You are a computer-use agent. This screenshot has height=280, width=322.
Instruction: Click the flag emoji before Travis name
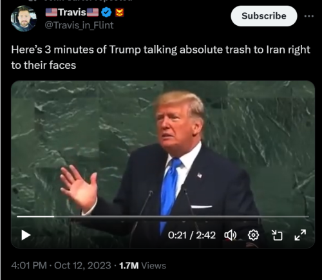pos(52,12)
